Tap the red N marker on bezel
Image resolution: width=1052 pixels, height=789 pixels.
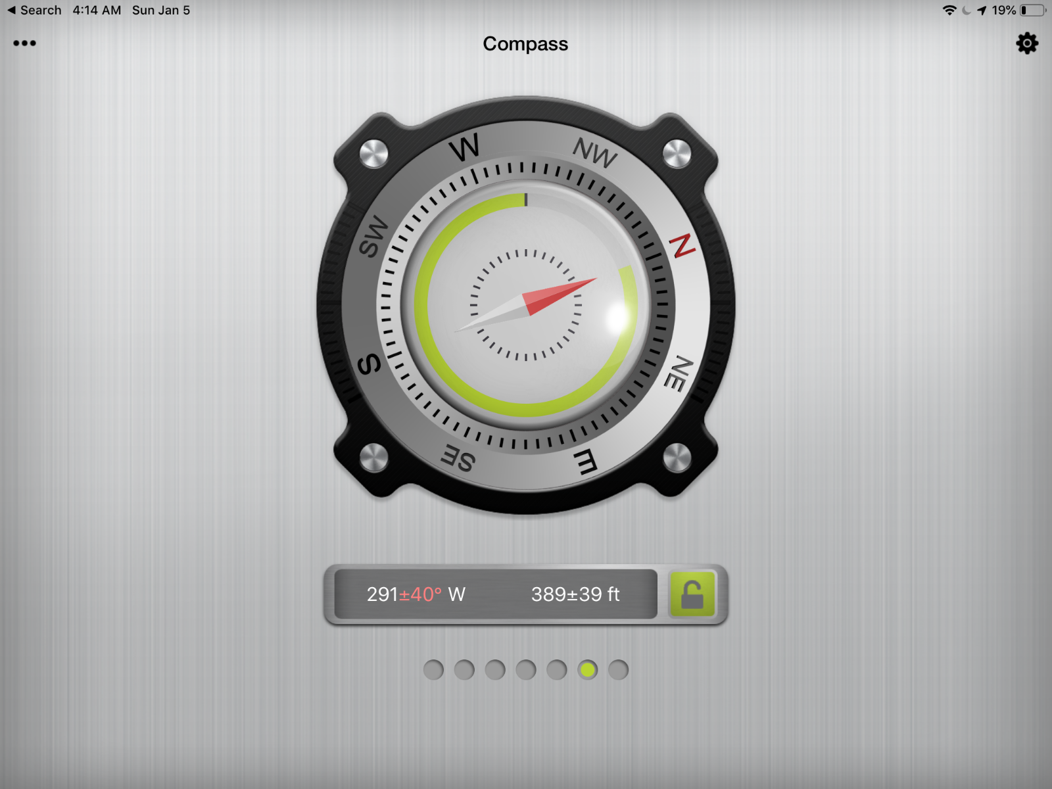click(682, 247)
